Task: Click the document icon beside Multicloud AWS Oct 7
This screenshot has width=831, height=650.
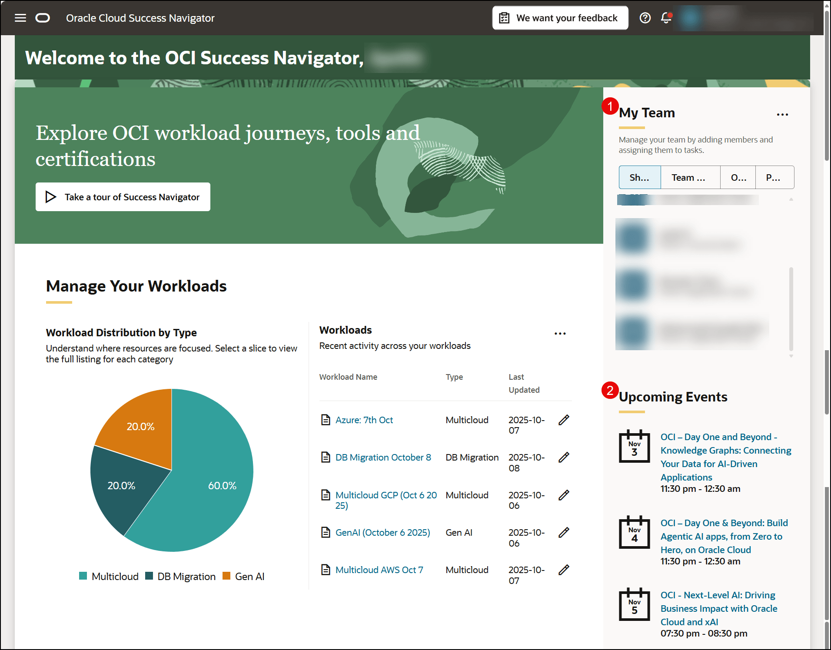Action: pos(326,570)
